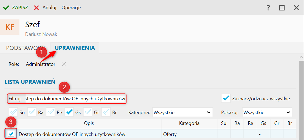Click the scrollbar up arrow
This screenshot has width=304, height=140.
pyautogui.click(x=301, y=57)
